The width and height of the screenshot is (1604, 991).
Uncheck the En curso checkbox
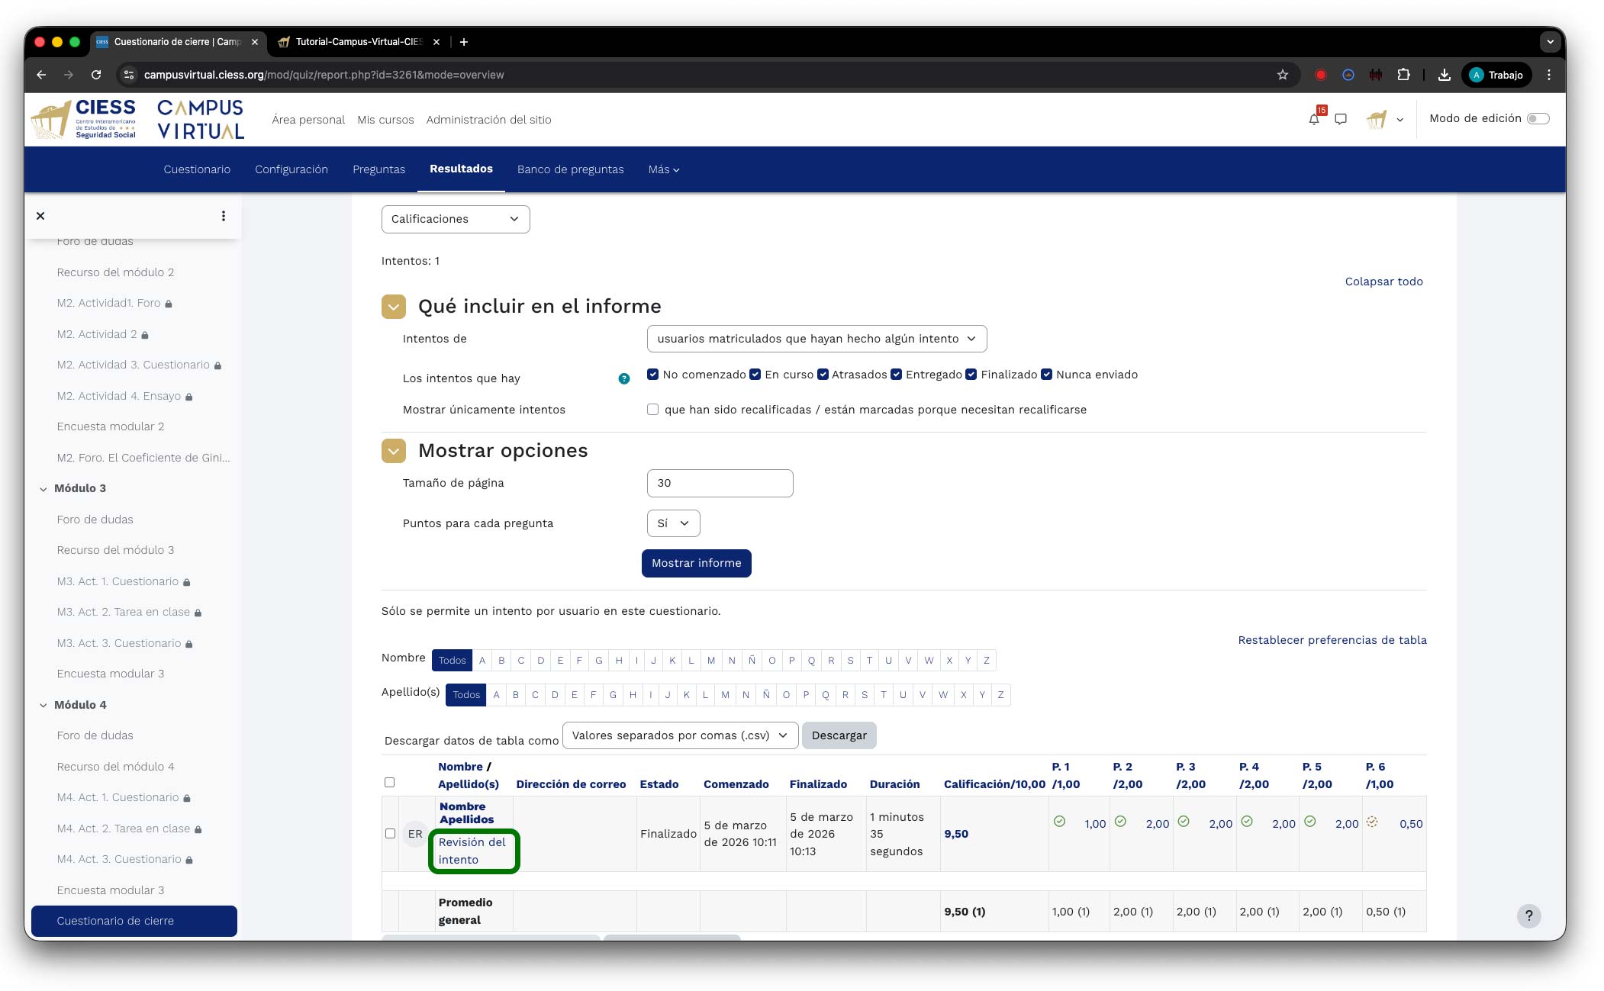tap(755, 375)
